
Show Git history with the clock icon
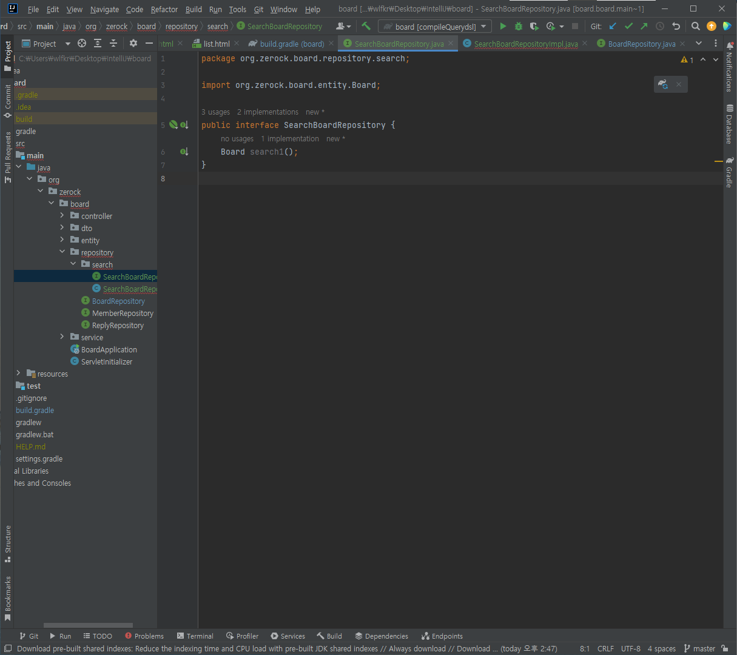coord(660,26)
